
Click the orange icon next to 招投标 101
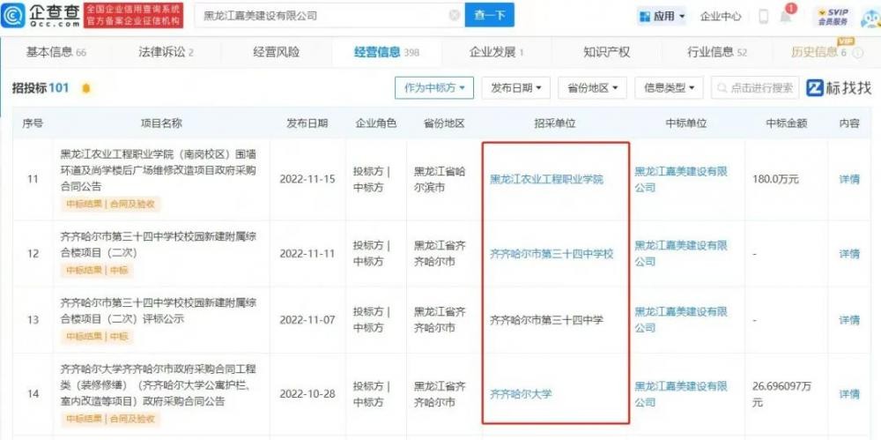85,88
